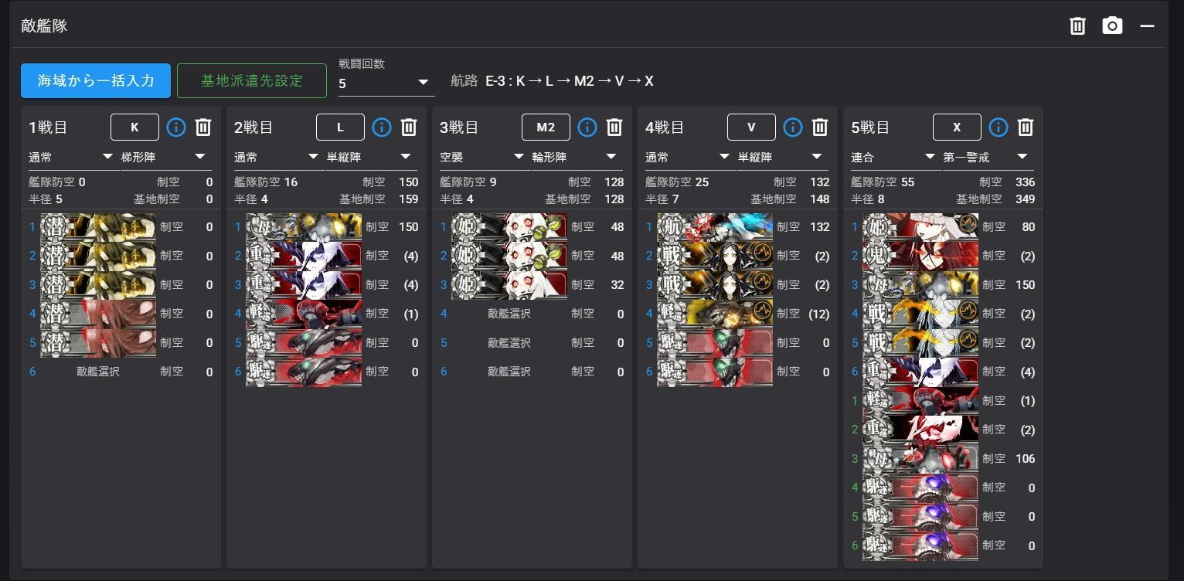Viewport: 1184px width, 581px height.
Task: Show info for battle 1 node K
Action: click(176, 127)
